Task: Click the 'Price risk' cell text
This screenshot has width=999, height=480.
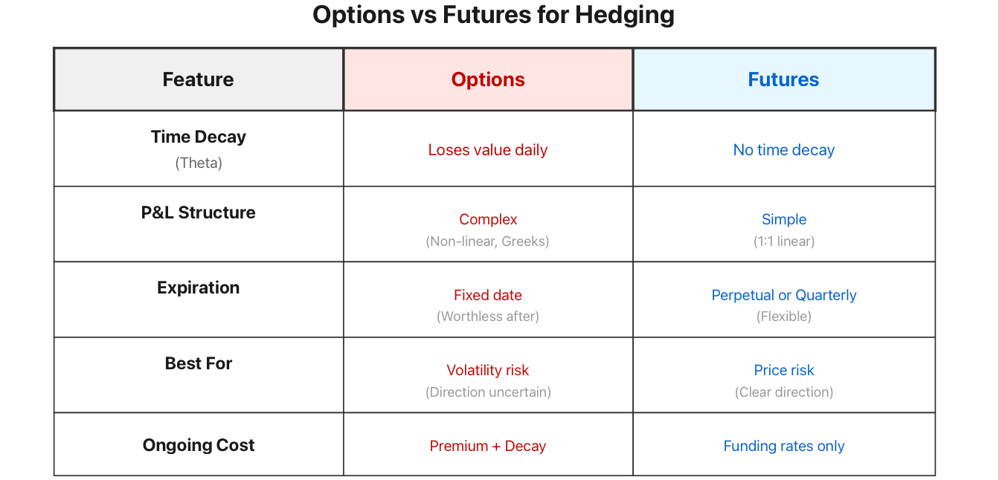Action: [x=784, y=370]
